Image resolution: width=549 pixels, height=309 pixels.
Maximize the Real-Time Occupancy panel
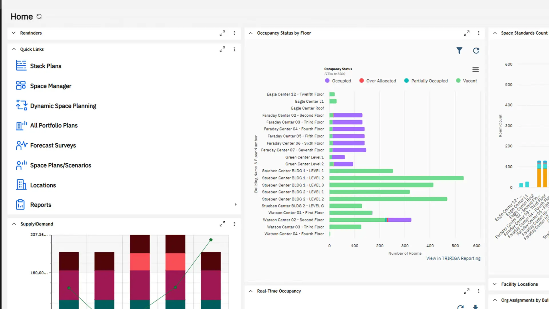[x=467, y=291]
